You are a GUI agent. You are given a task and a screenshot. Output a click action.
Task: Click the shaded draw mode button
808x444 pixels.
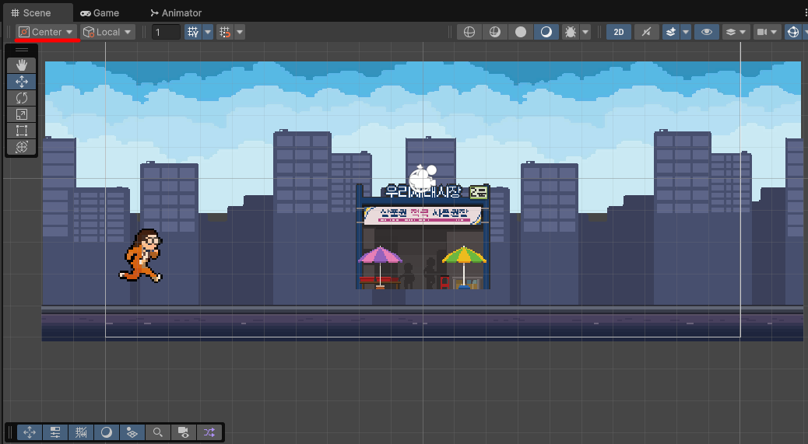point(520,32)
